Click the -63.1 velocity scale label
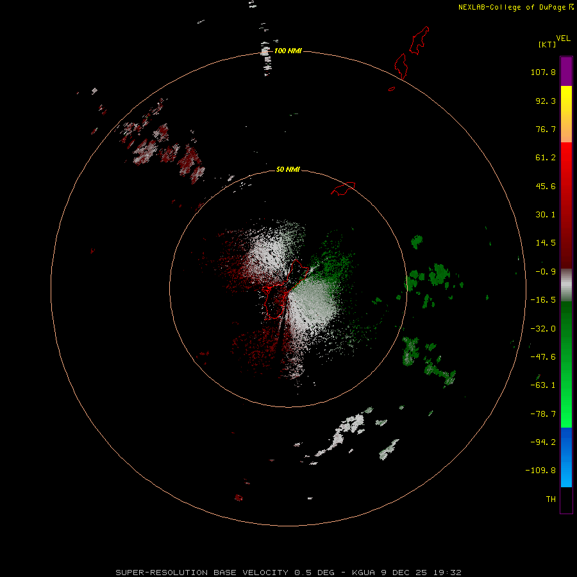The height and width of the screenshot is (577, 577). click(x=543, y=385)
